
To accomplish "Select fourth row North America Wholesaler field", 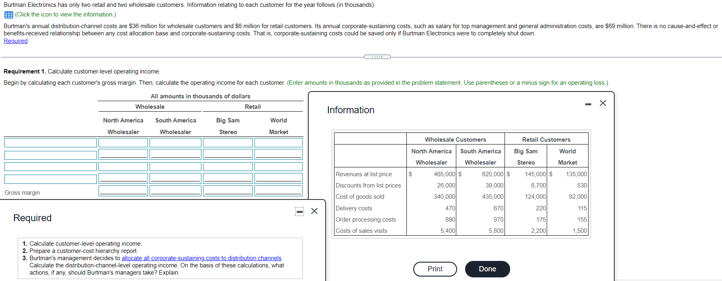I will pyautogui.click(x=123, y=178).
